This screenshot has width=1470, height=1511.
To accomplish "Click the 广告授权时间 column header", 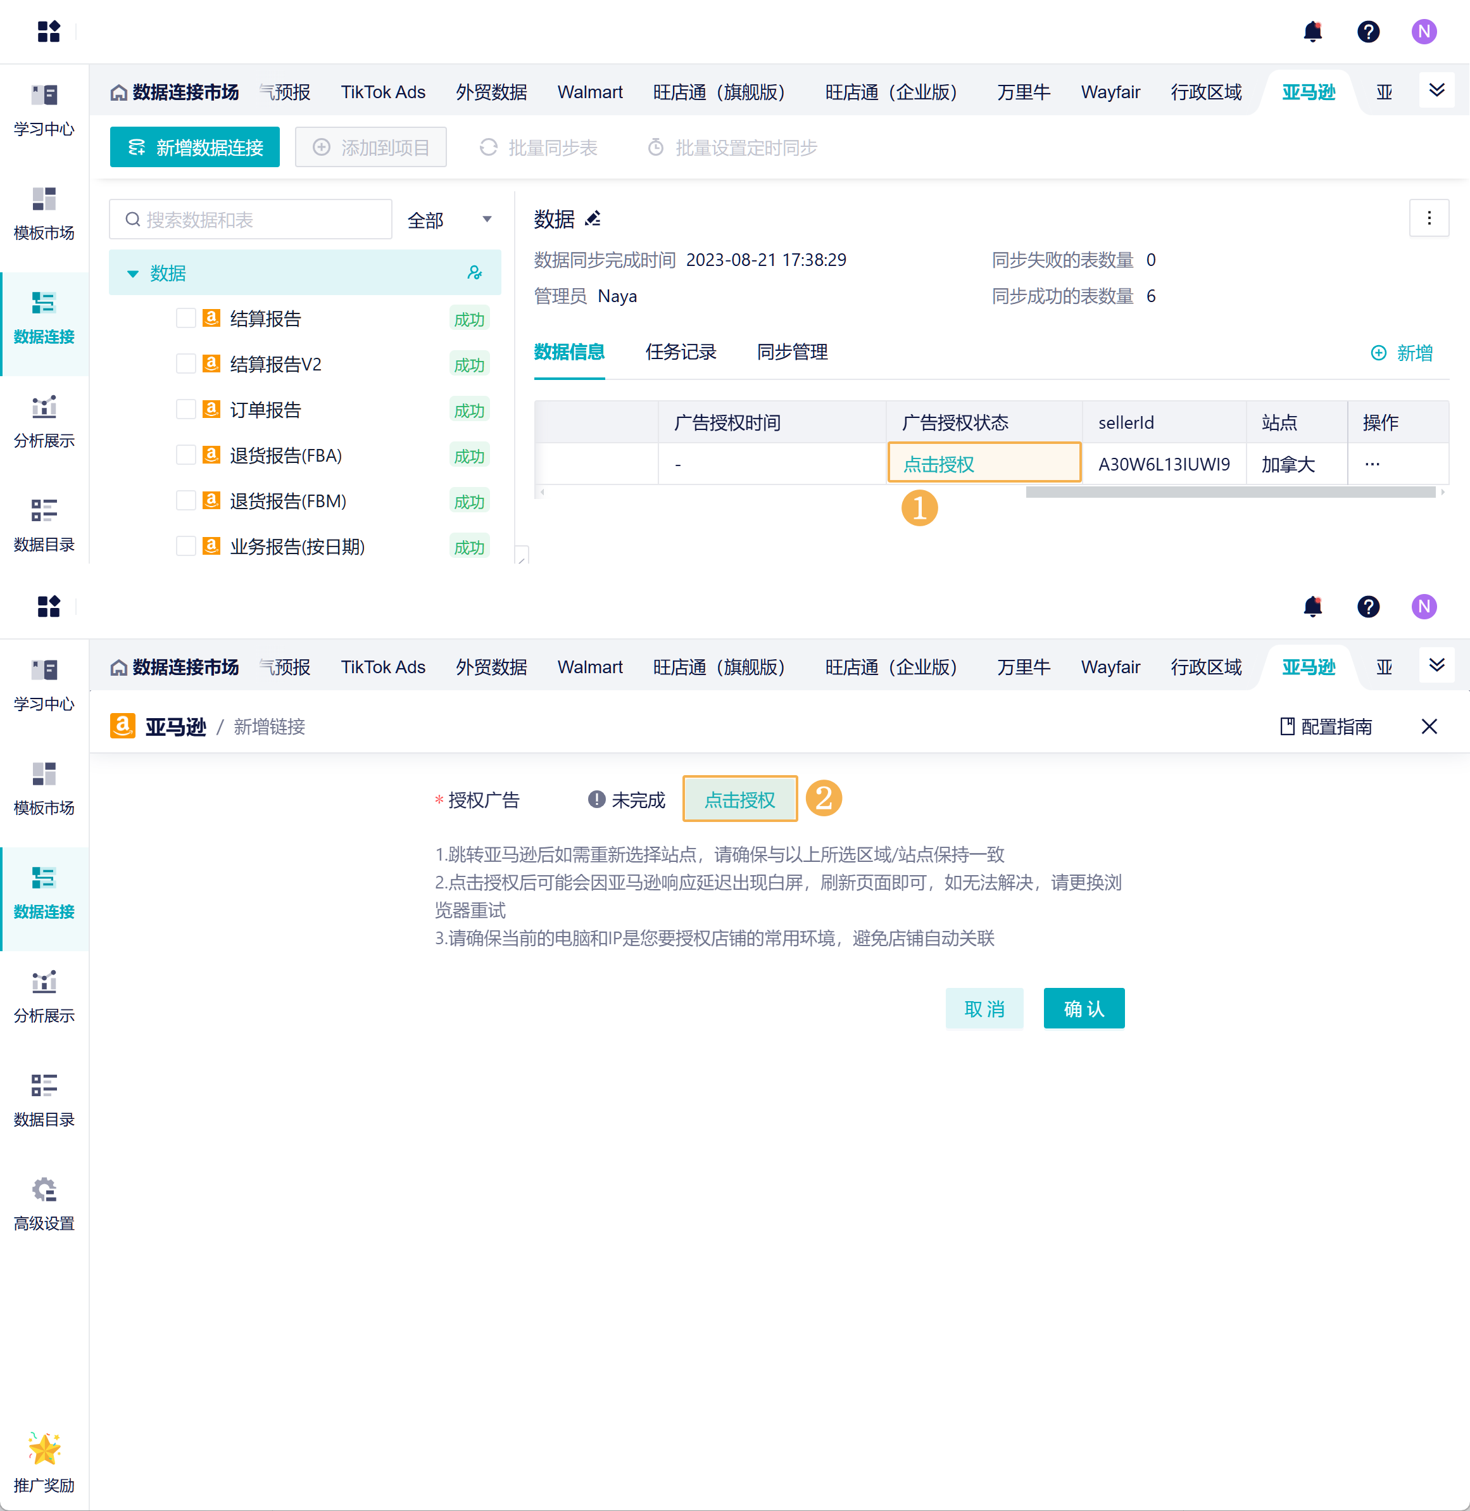I will (727, 422).
